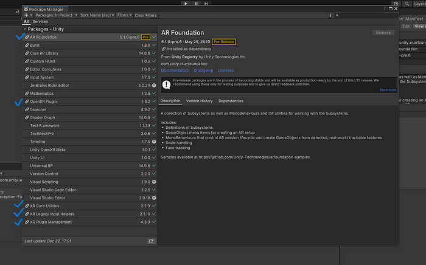
Task: Click the update-available icon on the Timeline row
Action: tap(154, 142)
